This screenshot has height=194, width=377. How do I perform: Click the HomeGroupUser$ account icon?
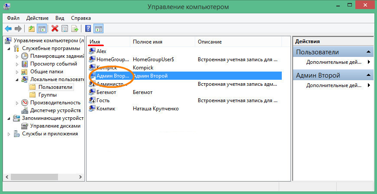tap(92, 59)
